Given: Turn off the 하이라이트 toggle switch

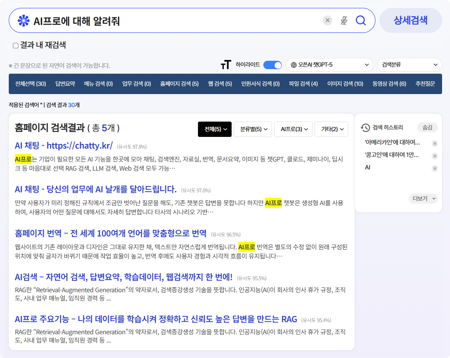Looking at the screenshot, I should (x=272, y=65).
